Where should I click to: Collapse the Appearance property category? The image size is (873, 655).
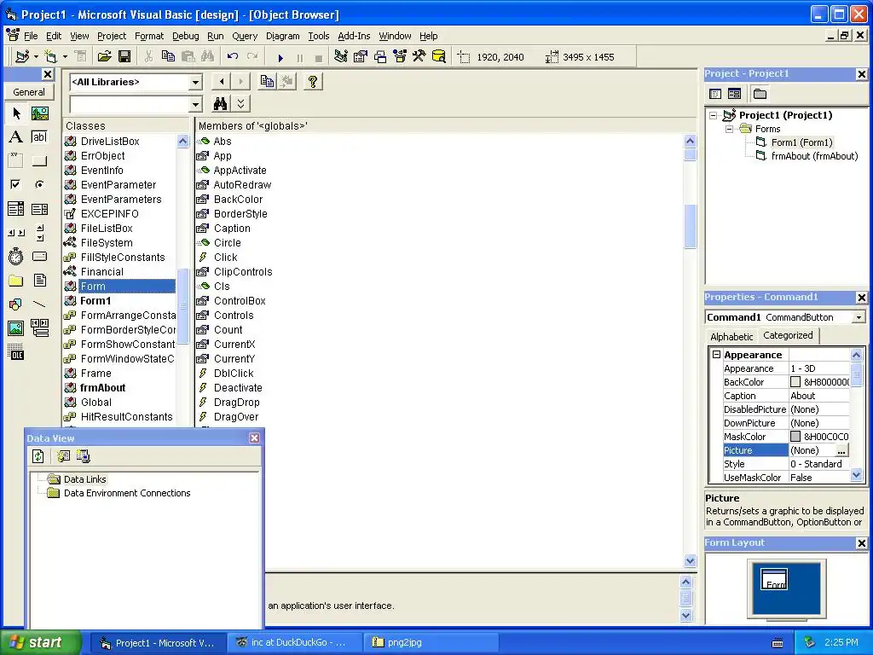coord(716,355)
